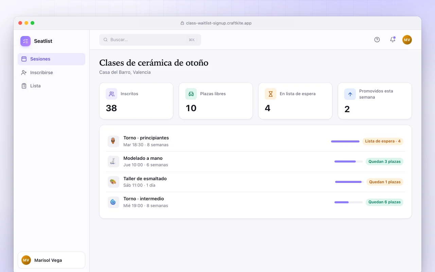
Task: Open the 'Torno · principiantes' session title
Action: coord(146,138)
